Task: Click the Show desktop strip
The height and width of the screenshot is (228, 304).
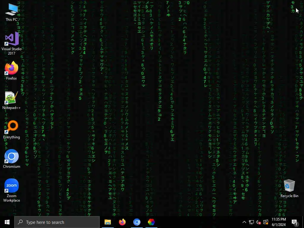Action: pos(303,222)
